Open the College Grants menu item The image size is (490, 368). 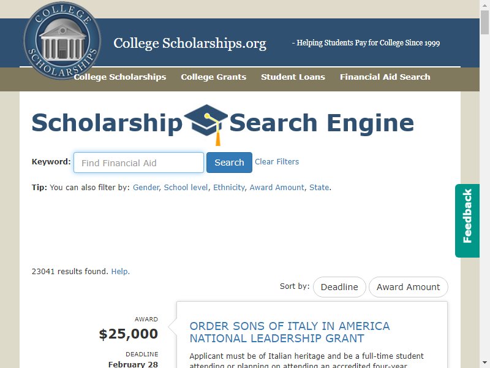tap(213, 77)
